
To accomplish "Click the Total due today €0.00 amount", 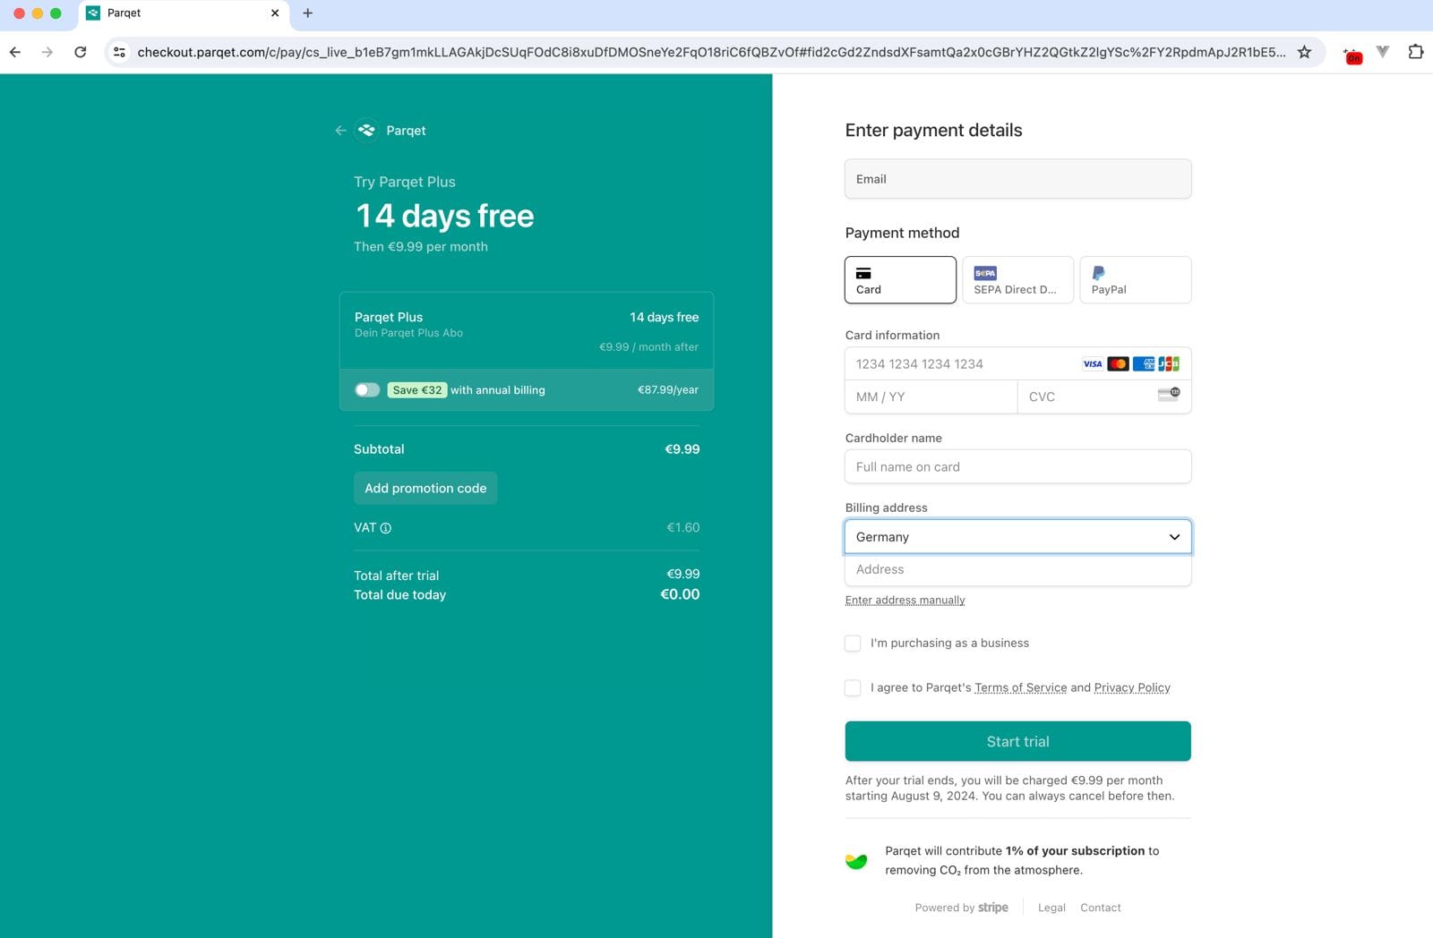I will [x=680, y=594].
